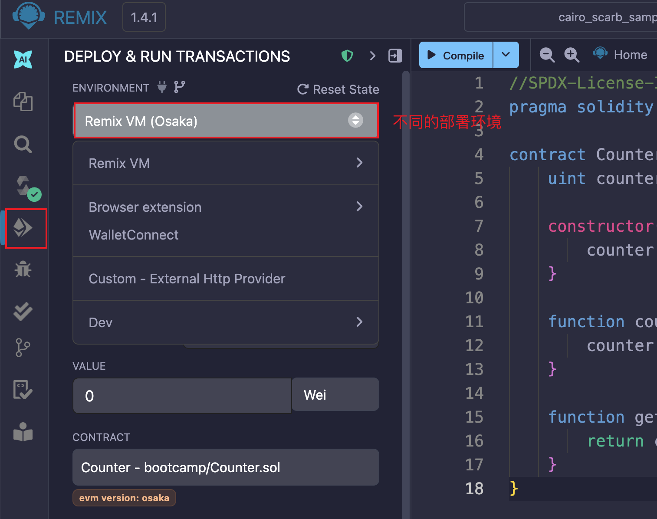
Task: Click the Value amount input field
Action: [x=182, y=396]
